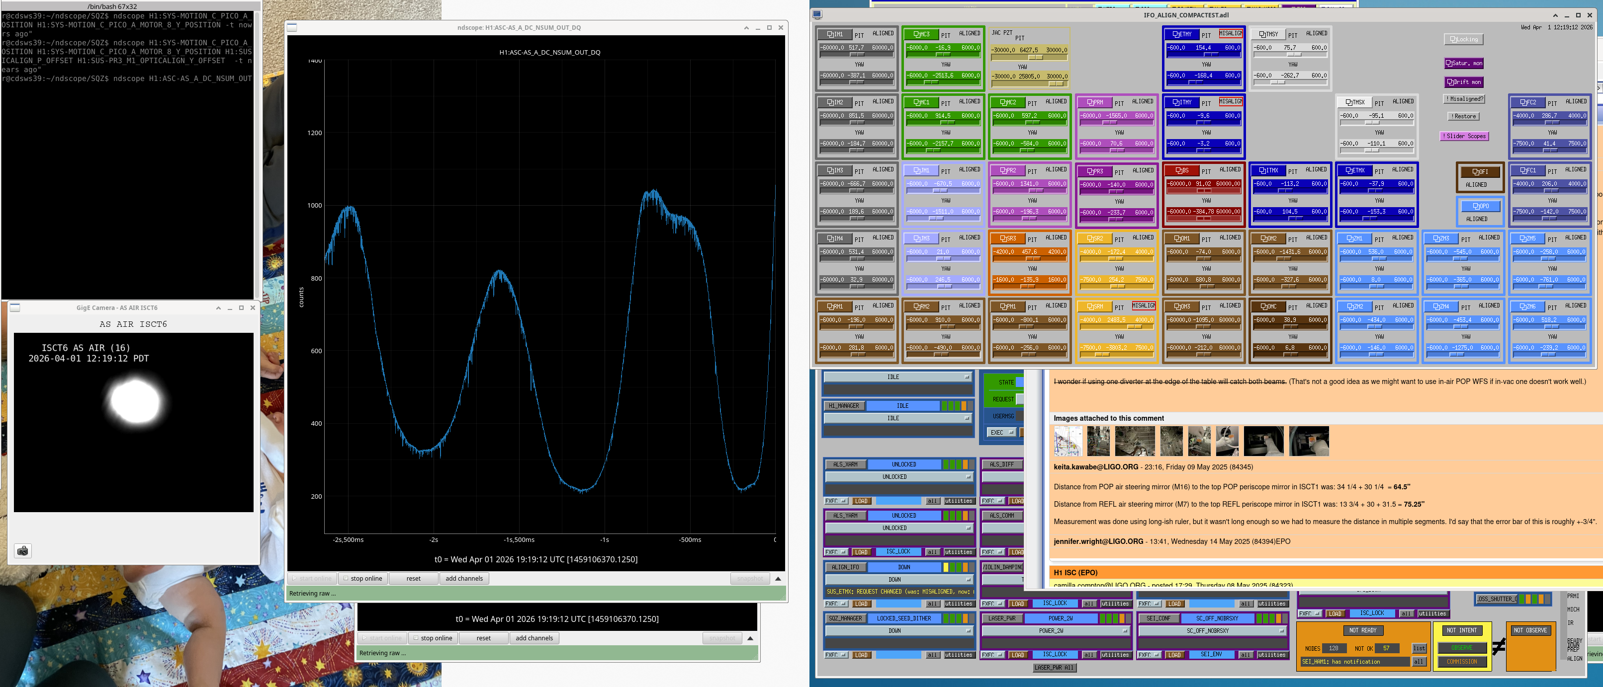The image size is (1603, 687).
Task: Open the H1_MANAGER IDLE request dropdown
Action: tap(898, 418)
